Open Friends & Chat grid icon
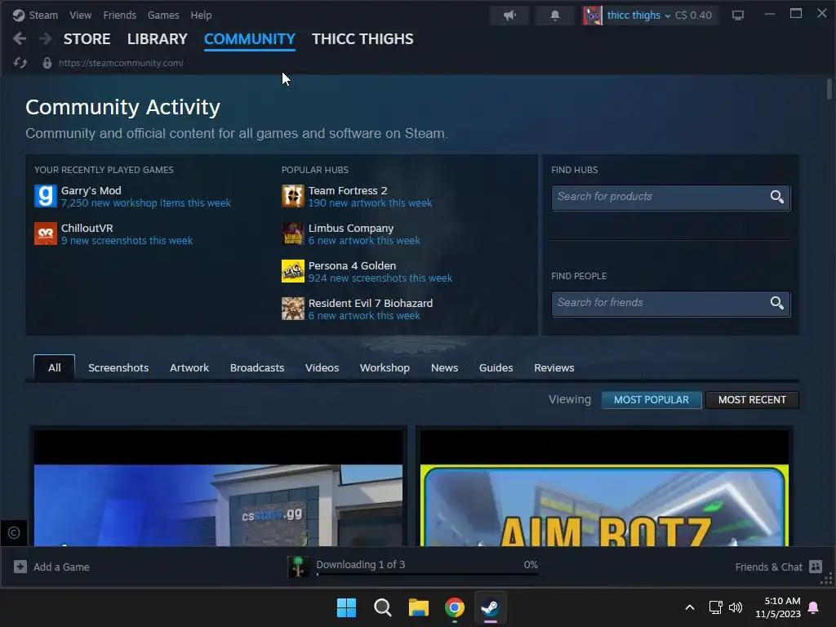The image size is (836, 627). 816,567
